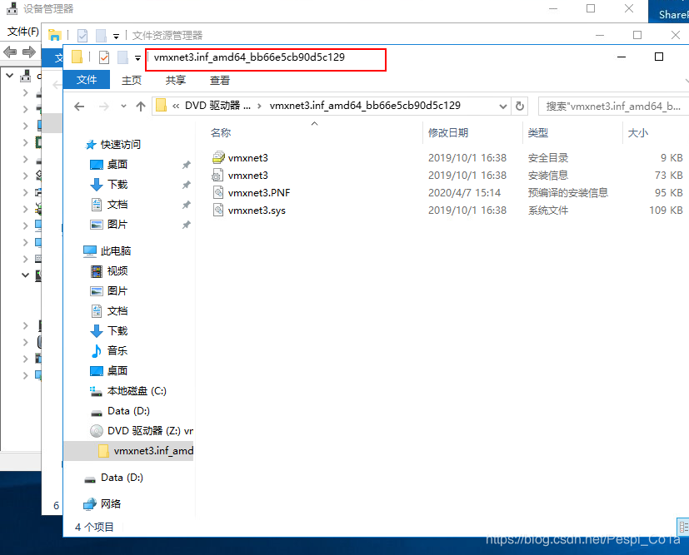Select the vmxnet3.sys file
This screenshot has height=555, width=689.
click(257, 211)
